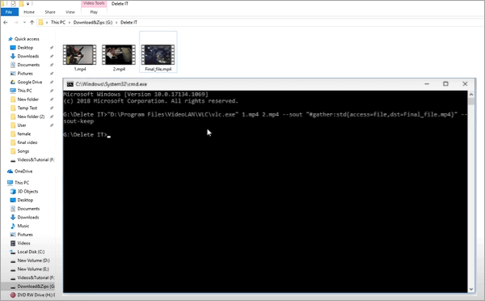Click the cmd.exe title bar icon
The image size is (485, 301).
(x=70, y=84)
